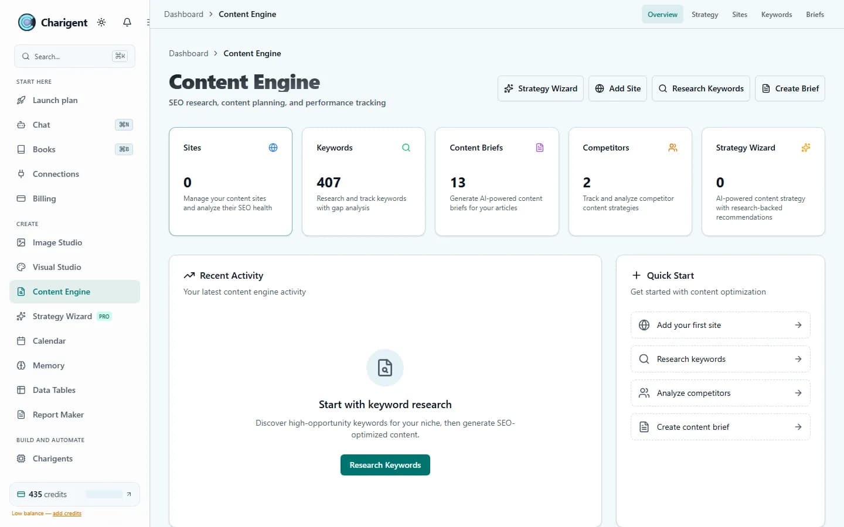Viewport: 844px width, 527px height.
Task: Click the Add Site button
Action: (618, 88)
